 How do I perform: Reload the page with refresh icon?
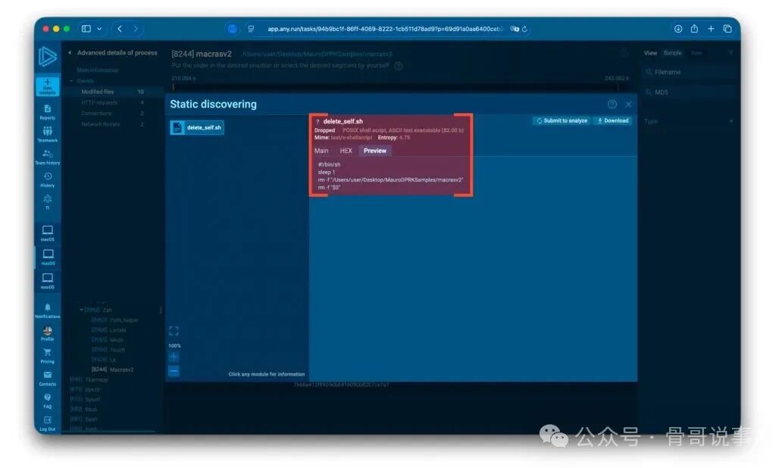(524, 30)
